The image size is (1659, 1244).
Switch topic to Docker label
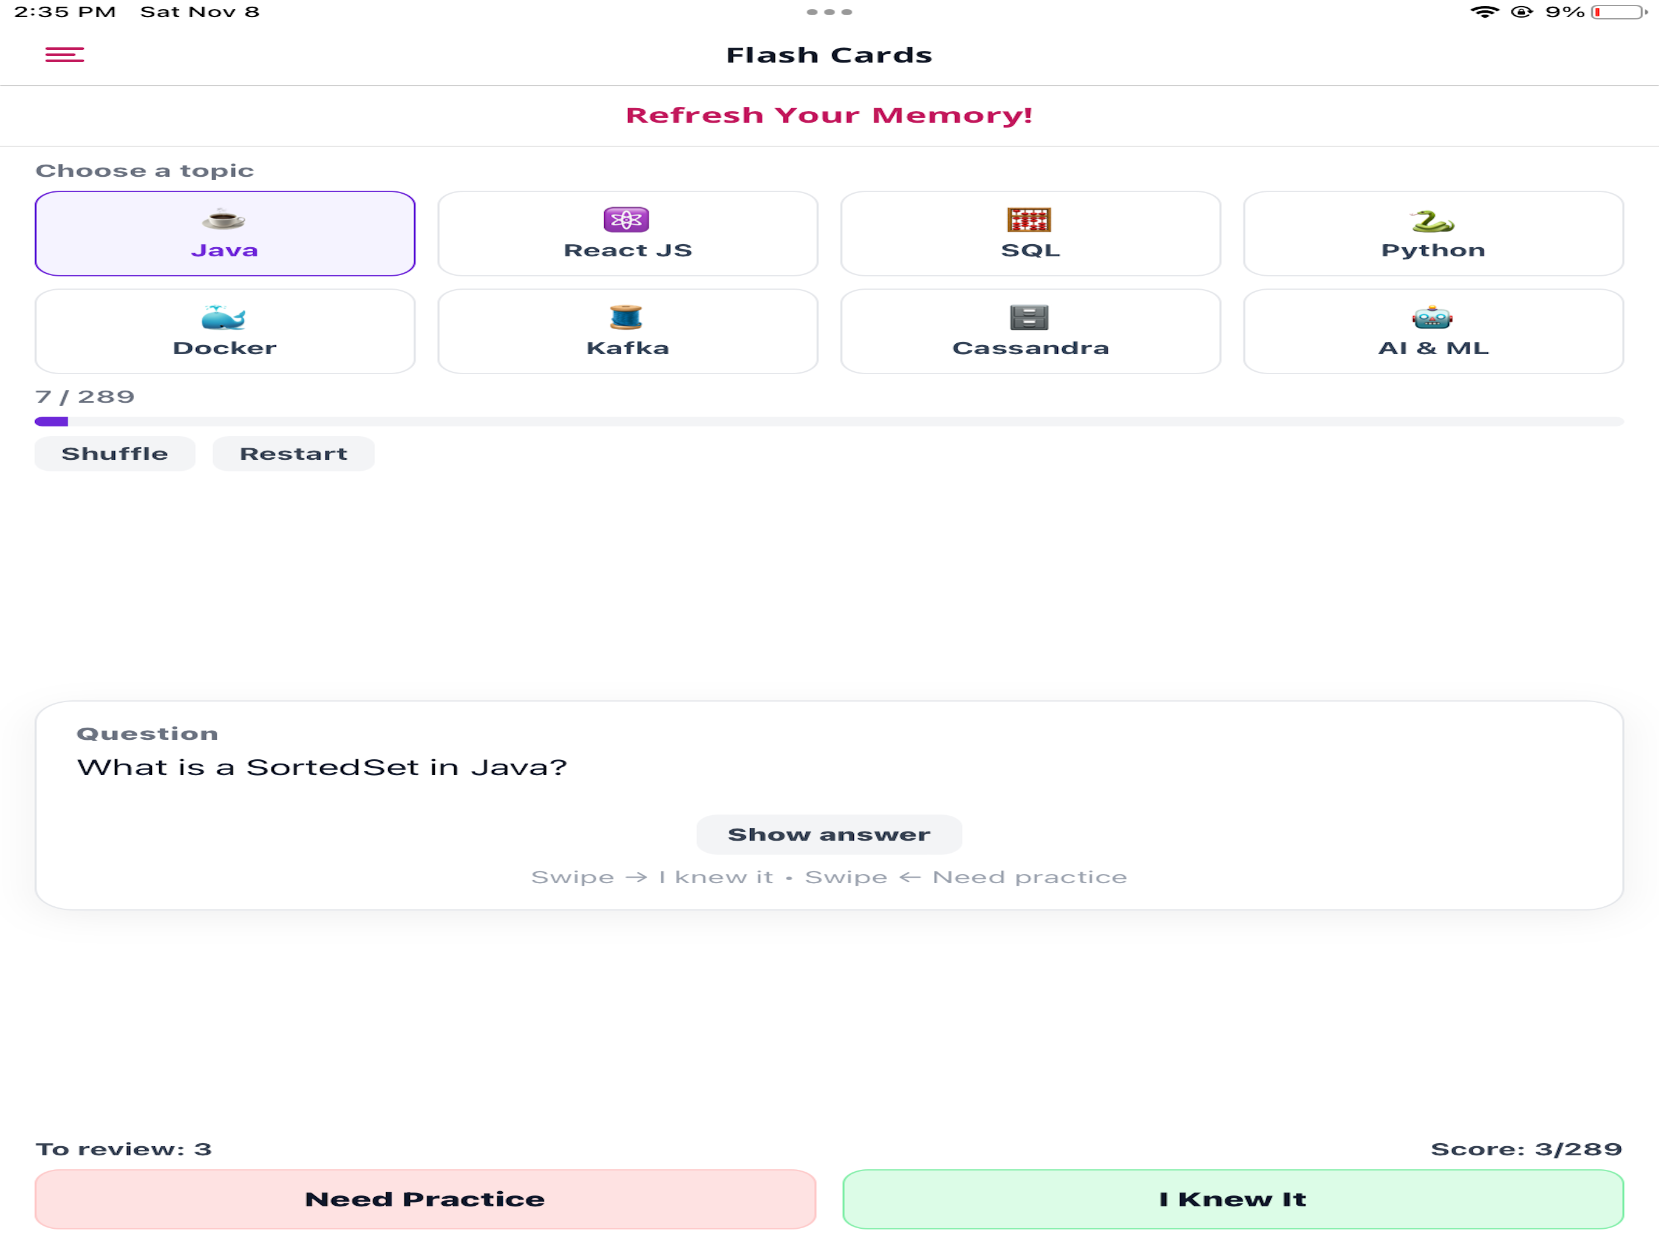pyautogui.click(x=224, y=348)
